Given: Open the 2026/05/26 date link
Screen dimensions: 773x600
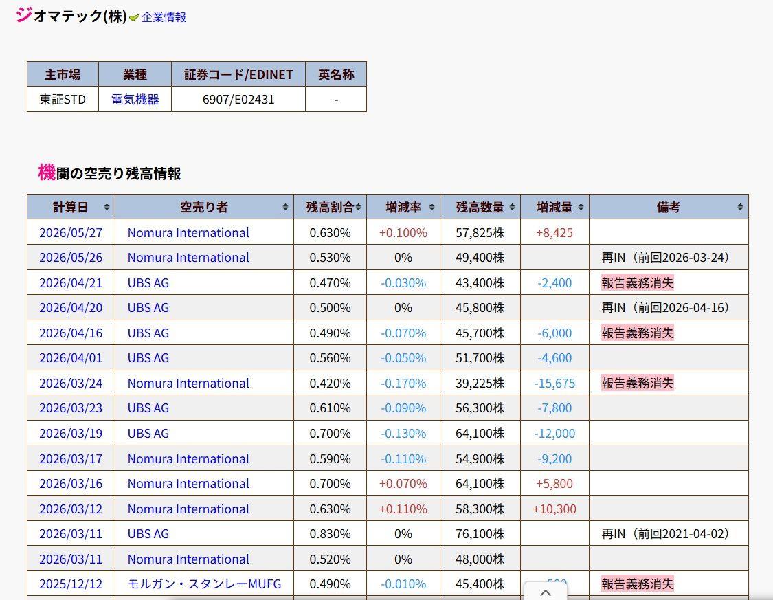Looking at the screenshot, I should click(x=71, y=258).
